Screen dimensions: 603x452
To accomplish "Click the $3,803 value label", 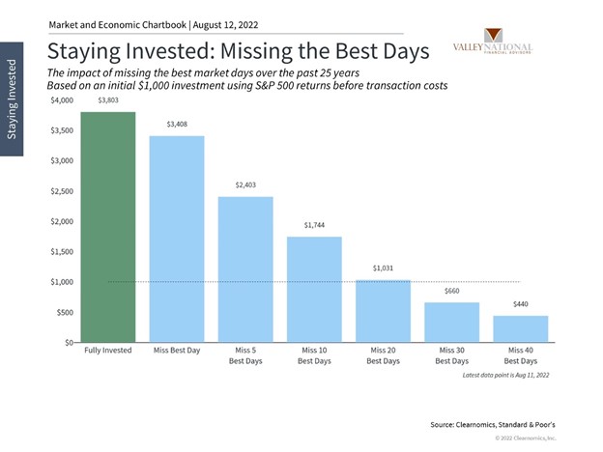I will click(108, 100).
